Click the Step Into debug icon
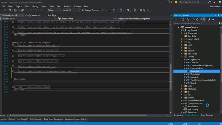222x125 pixels. click(110, 10)
